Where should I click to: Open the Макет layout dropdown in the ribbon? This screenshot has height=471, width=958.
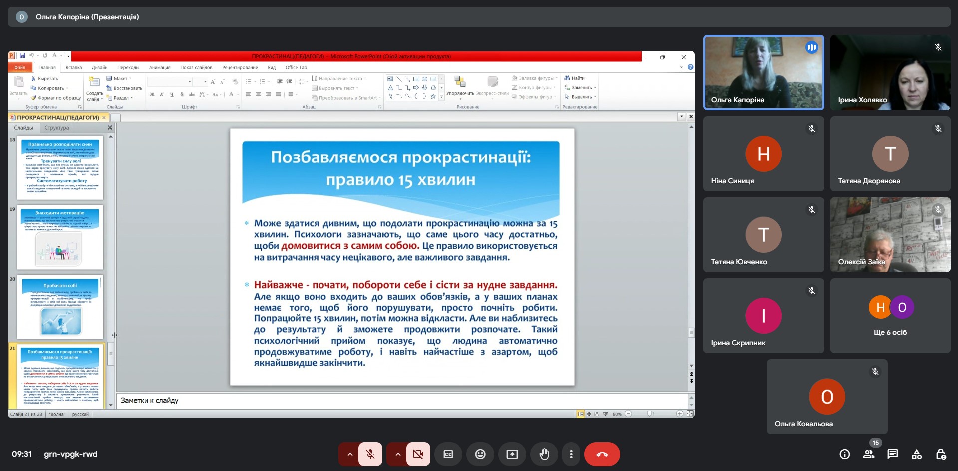coord(120,78)
